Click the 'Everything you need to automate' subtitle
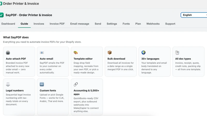 42,42
